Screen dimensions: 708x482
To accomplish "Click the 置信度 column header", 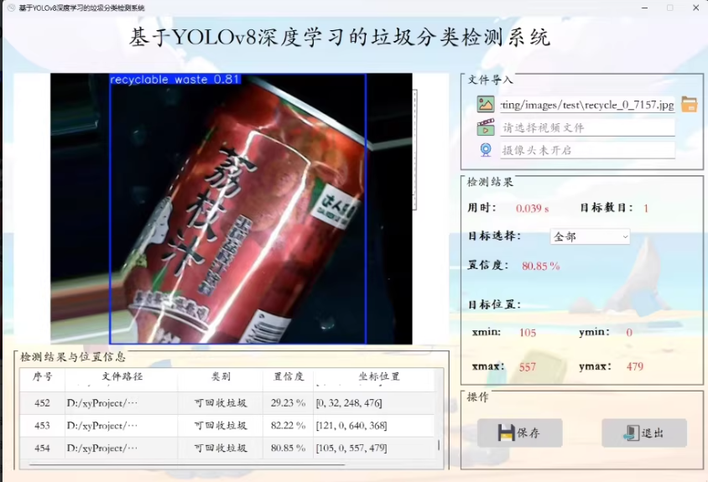I will point(289,377).
